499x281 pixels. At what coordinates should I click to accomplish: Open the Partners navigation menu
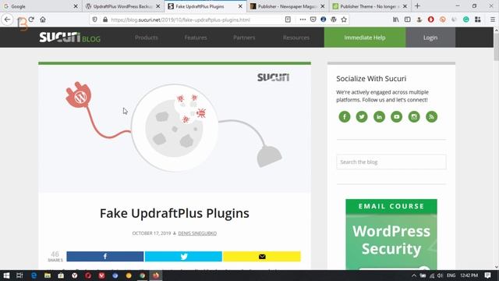pos(244,37)
